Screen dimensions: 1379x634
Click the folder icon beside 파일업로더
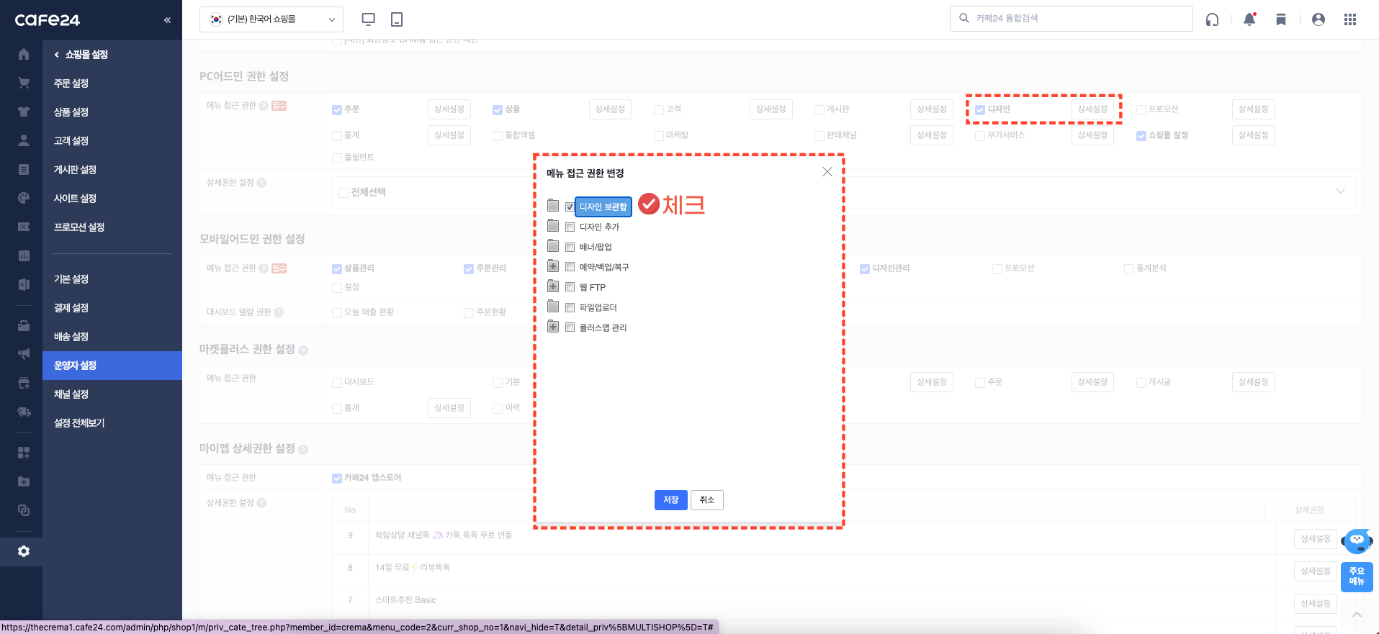pos(553,307)
